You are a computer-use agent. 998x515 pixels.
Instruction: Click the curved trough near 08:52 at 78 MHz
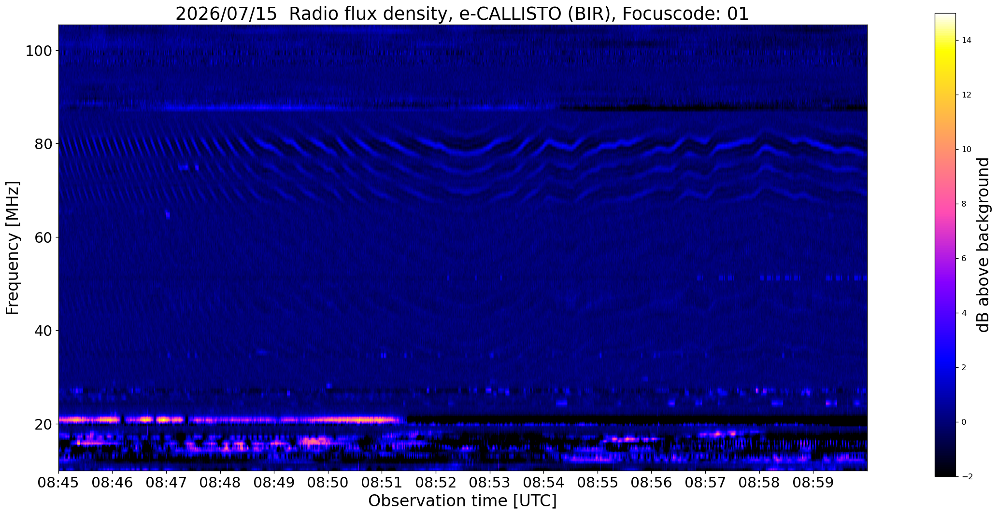pos(466,151)
